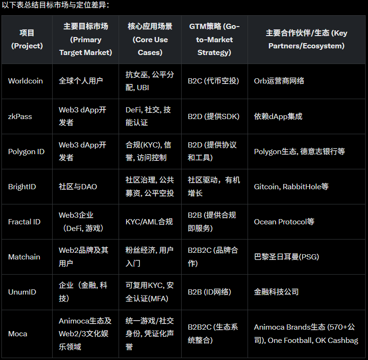Click the B2B (提供合规即服务) cell
Screen dimensions: 368x360
[214, 222]
